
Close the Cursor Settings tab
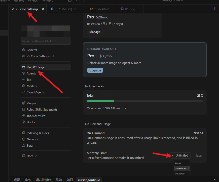coord(43,9)
